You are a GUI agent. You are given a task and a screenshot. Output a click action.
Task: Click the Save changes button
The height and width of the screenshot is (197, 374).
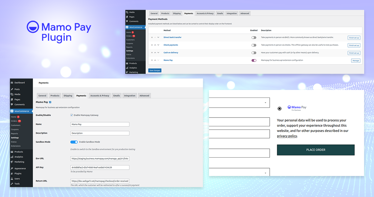(155, 71)
